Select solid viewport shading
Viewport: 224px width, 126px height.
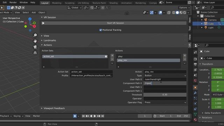coord(177,13)
